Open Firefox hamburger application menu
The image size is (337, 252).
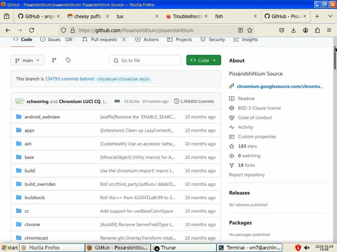click(329, 30)
